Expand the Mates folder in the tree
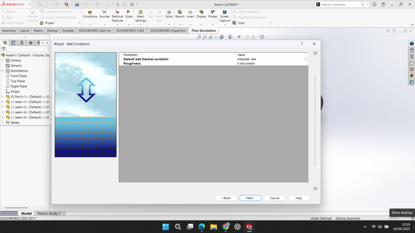 tap(2, 123)
